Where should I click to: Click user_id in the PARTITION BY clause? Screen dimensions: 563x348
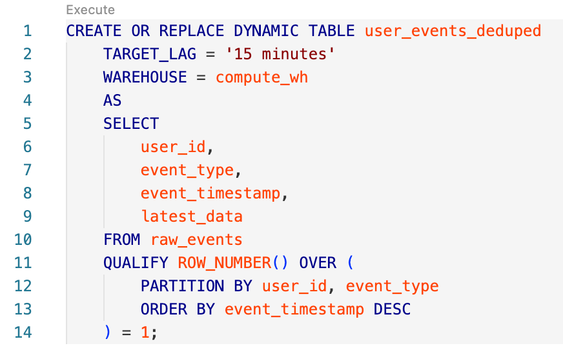[294, 286]
